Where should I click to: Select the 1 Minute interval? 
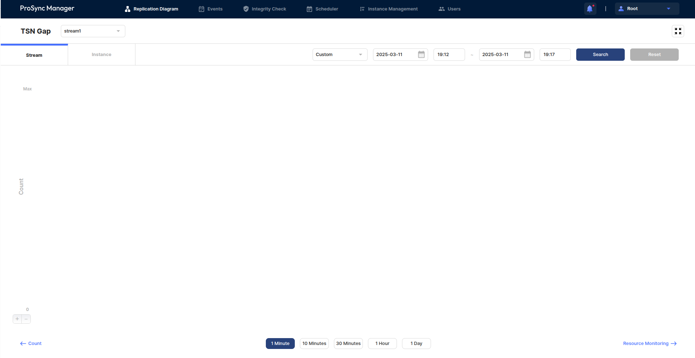click(x=280, y=344)
